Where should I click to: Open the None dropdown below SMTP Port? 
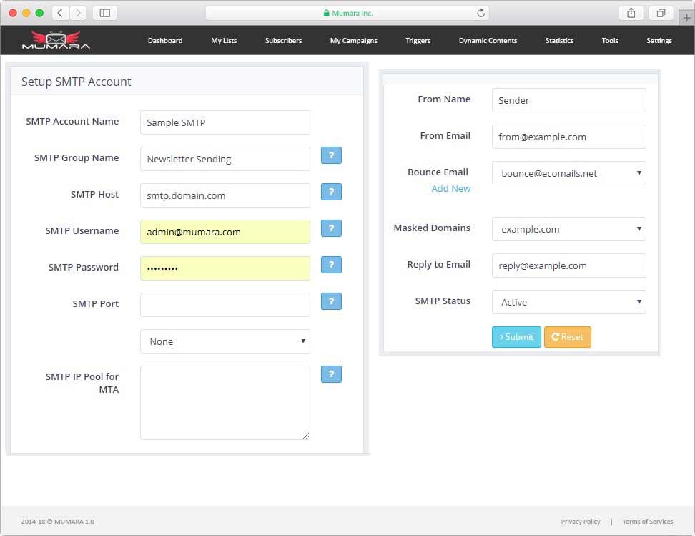click(225, 341)
